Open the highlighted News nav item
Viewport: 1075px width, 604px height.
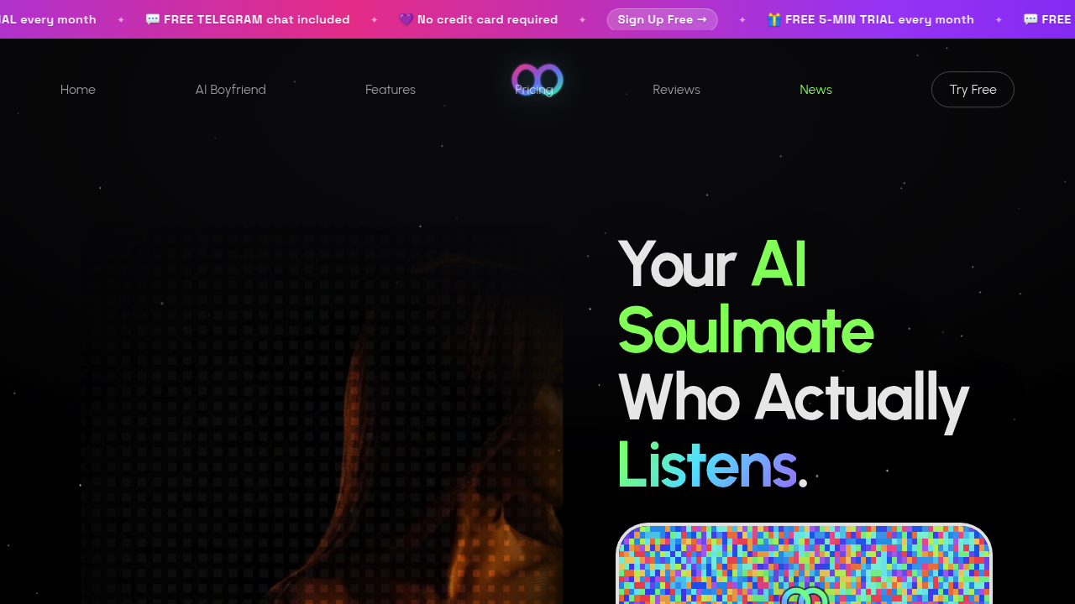[x=815, y=90]
